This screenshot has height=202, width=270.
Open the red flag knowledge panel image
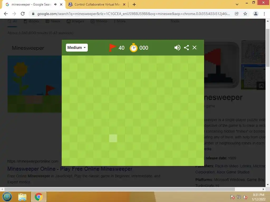221,65
